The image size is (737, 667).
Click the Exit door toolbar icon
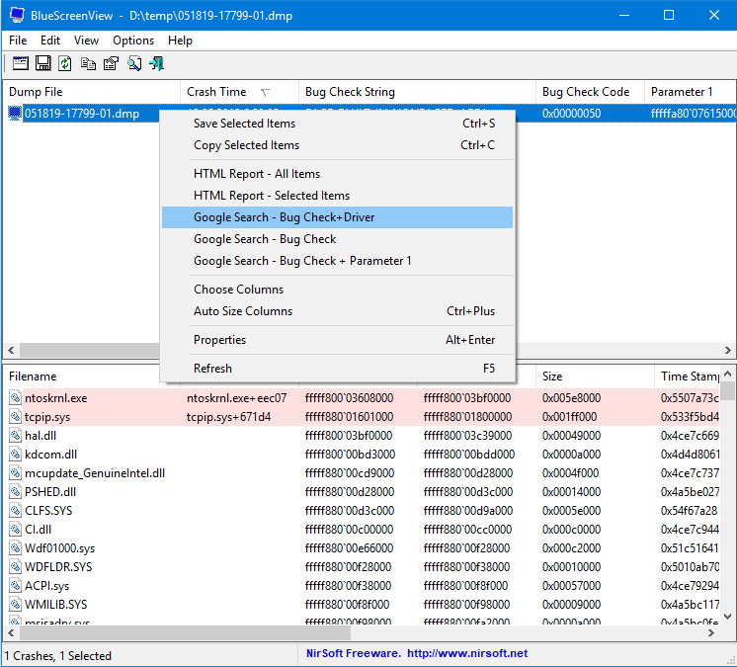click(156, 64)
